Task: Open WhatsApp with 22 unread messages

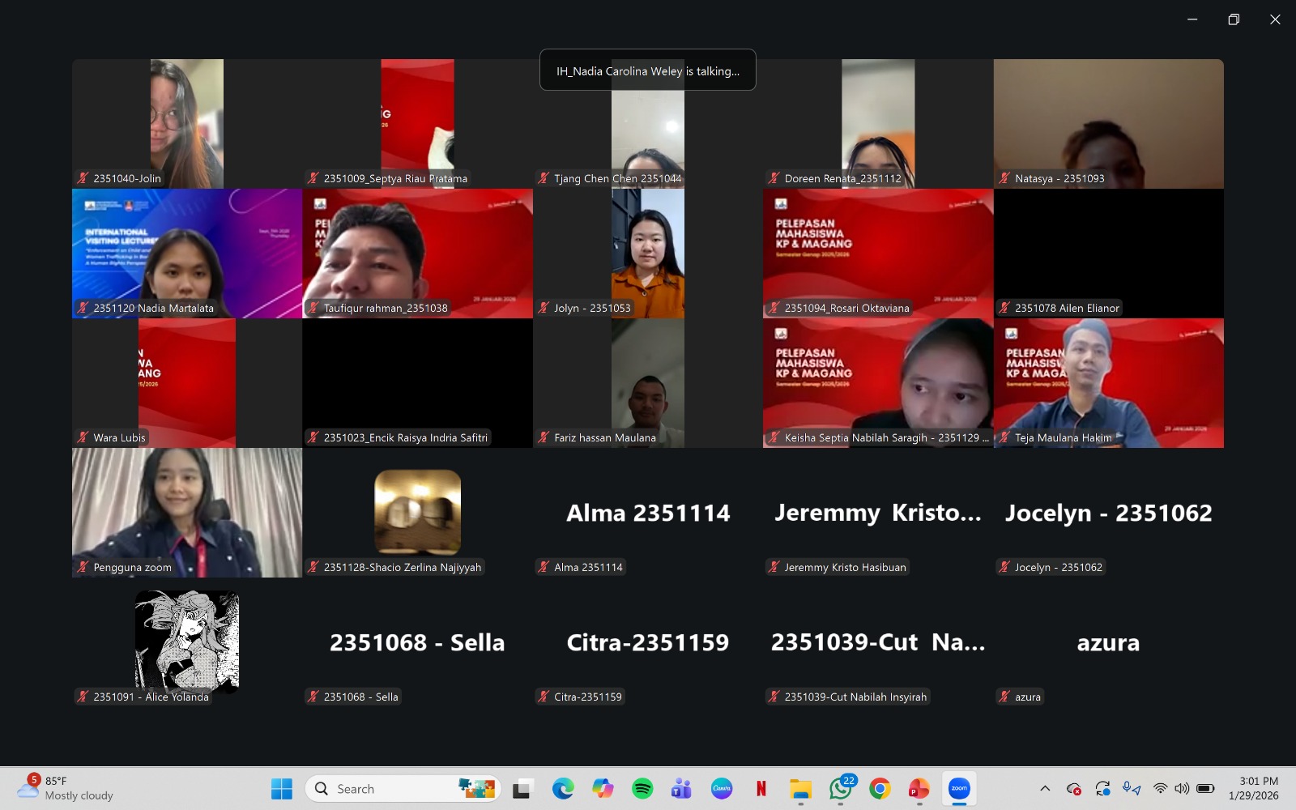Action: click(840, 789)
